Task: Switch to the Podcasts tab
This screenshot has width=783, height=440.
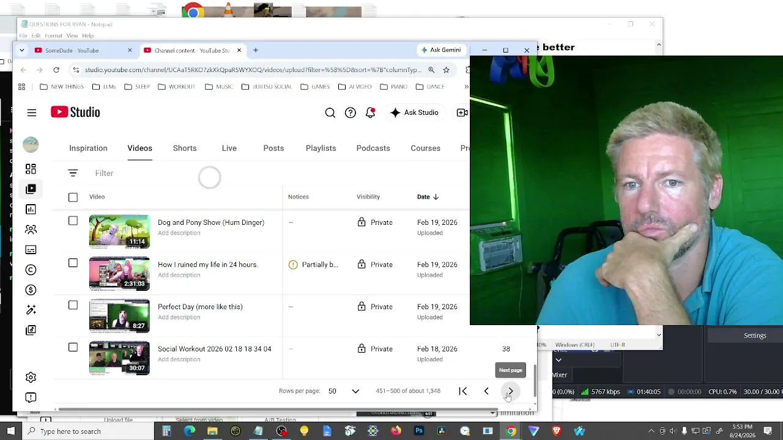Action: pos(373,148)
